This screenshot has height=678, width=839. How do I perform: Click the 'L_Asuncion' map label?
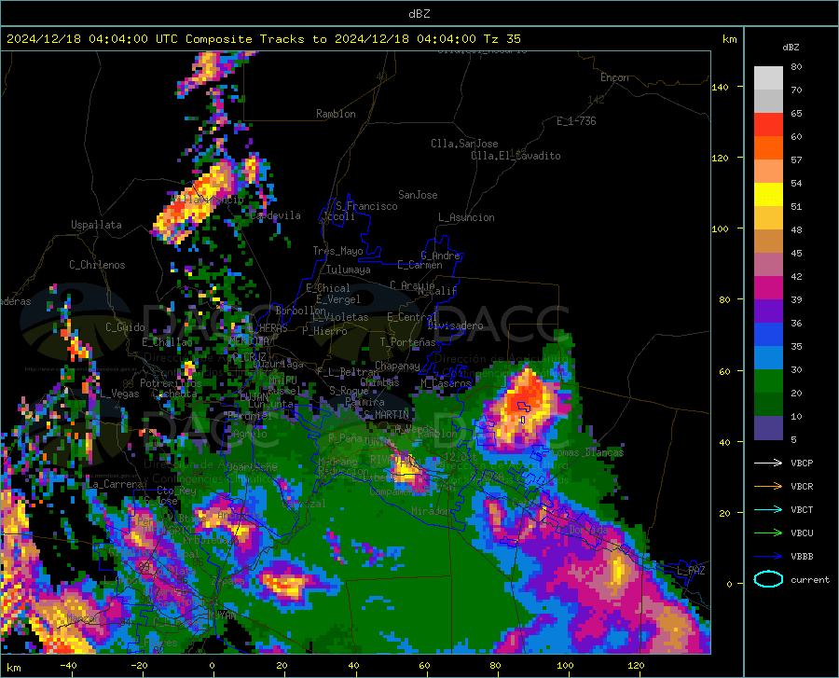coord(466,217)
